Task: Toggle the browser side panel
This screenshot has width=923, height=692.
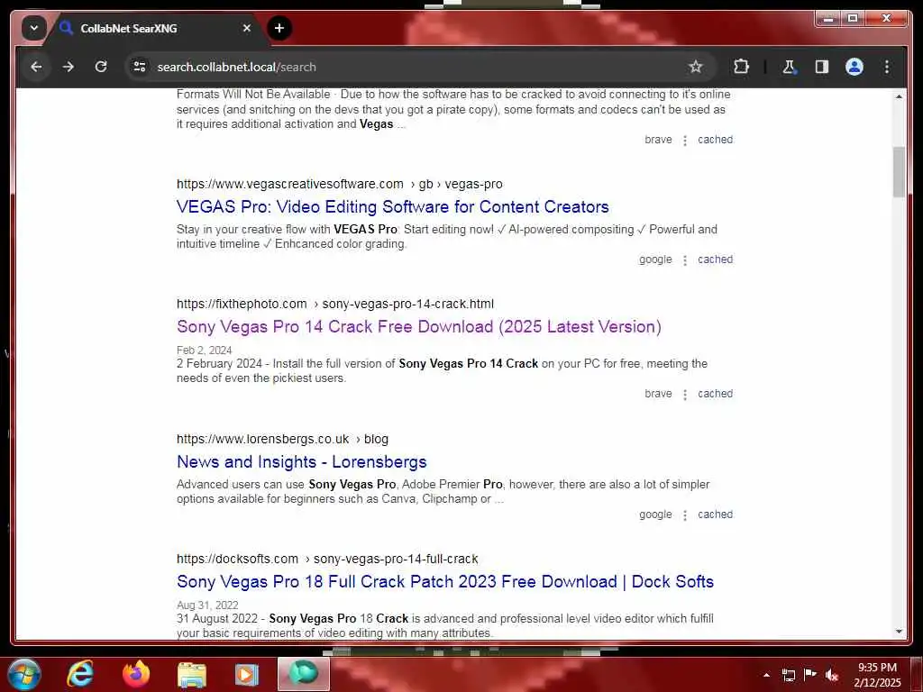Action: tap(822, 67)
